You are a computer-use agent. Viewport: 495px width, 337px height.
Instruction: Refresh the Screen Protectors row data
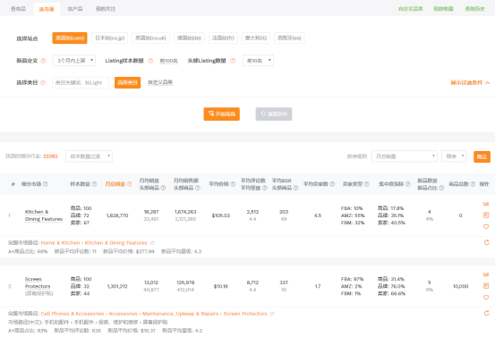[x=486, y=313]
